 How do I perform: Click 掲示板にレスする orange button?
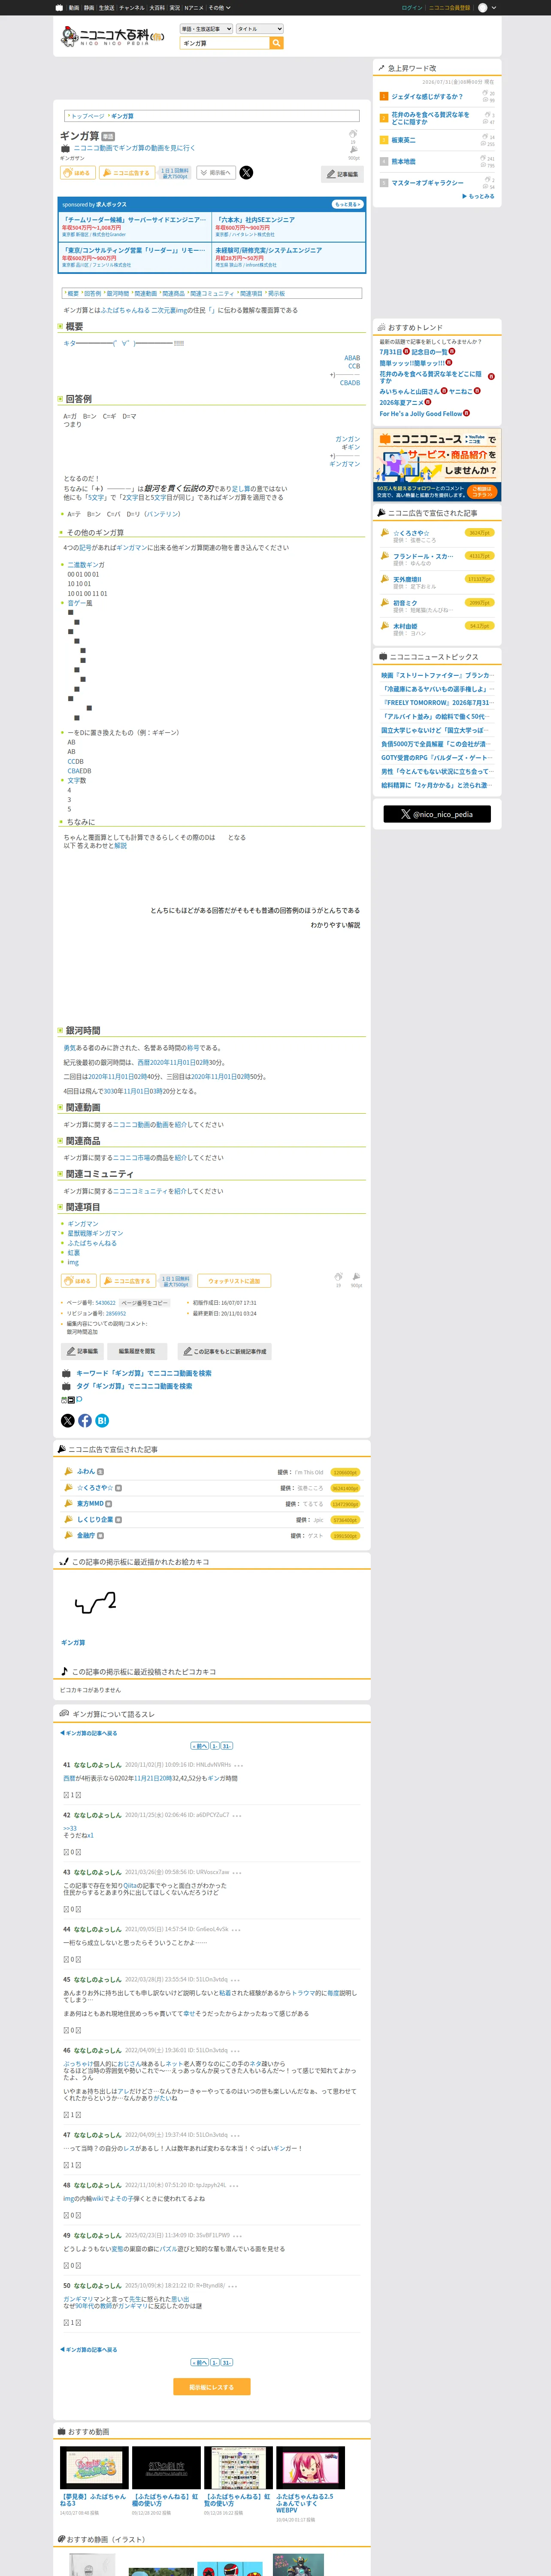(x=212, y=2387)
